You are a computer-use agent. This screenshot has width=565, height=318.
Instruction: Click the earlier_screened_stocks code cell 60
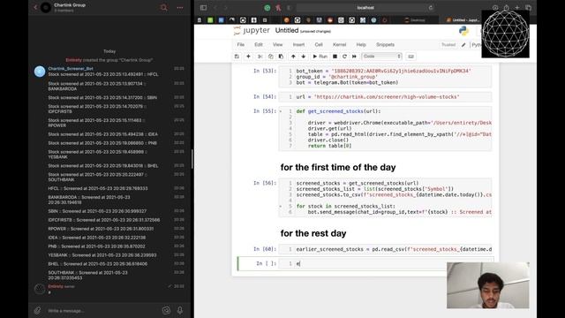pos(385,249)
